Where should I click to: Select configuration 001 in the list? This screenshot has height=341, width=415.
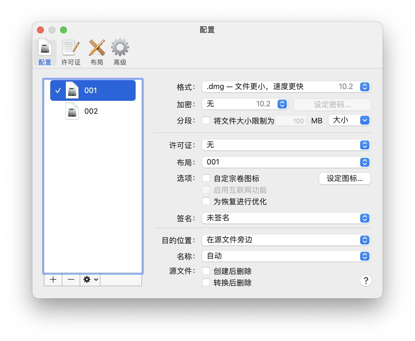click(93, 90)
